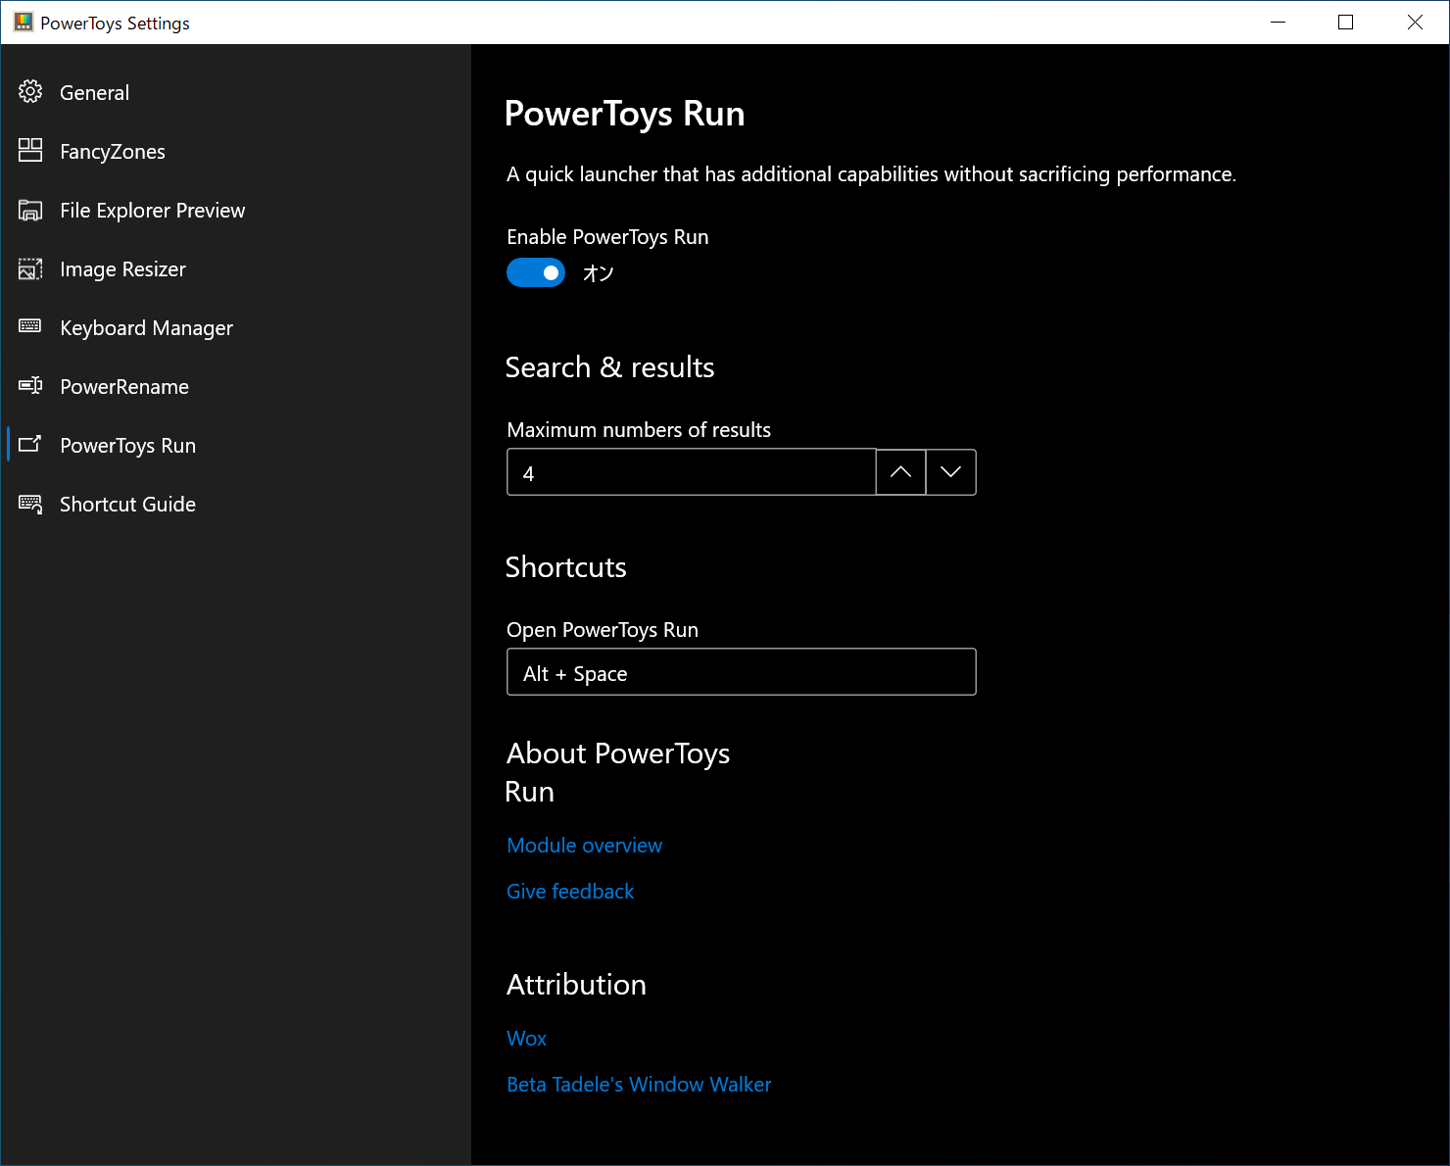Image resolution: width=1450 pixels, height=1166 pixels.
Task: Click the Shortcut Guide icon
Action: [x=30, y=504]
